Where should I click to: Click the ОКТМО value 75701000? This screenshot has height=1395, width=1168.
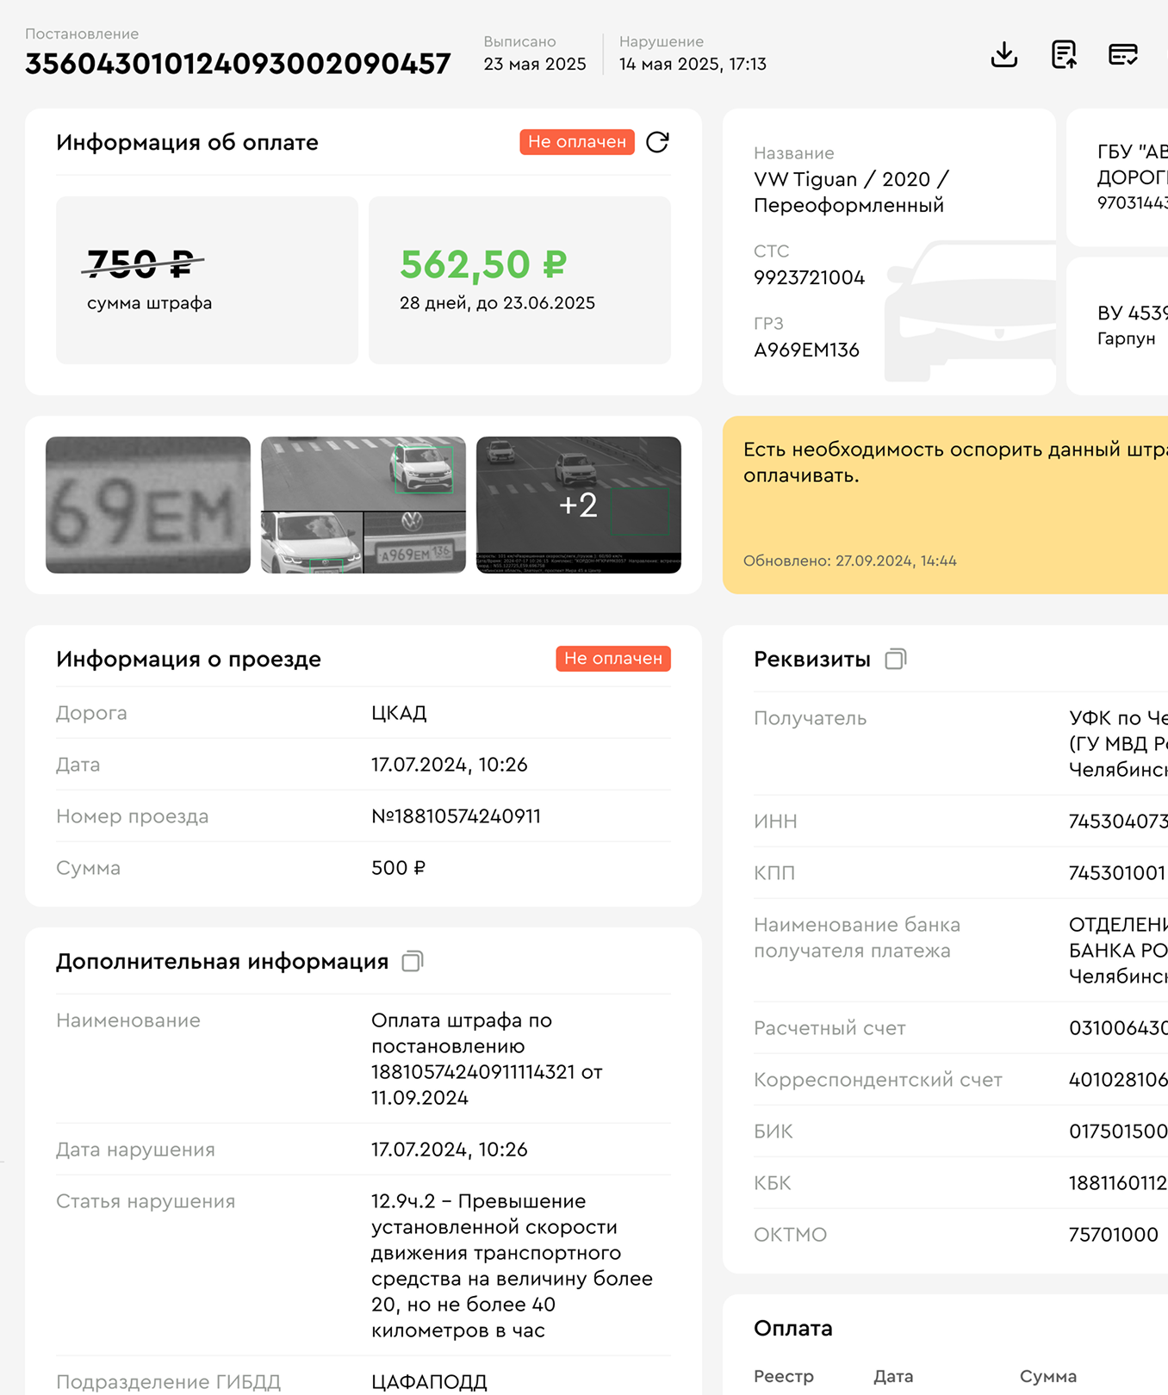coord(1113,1235)
